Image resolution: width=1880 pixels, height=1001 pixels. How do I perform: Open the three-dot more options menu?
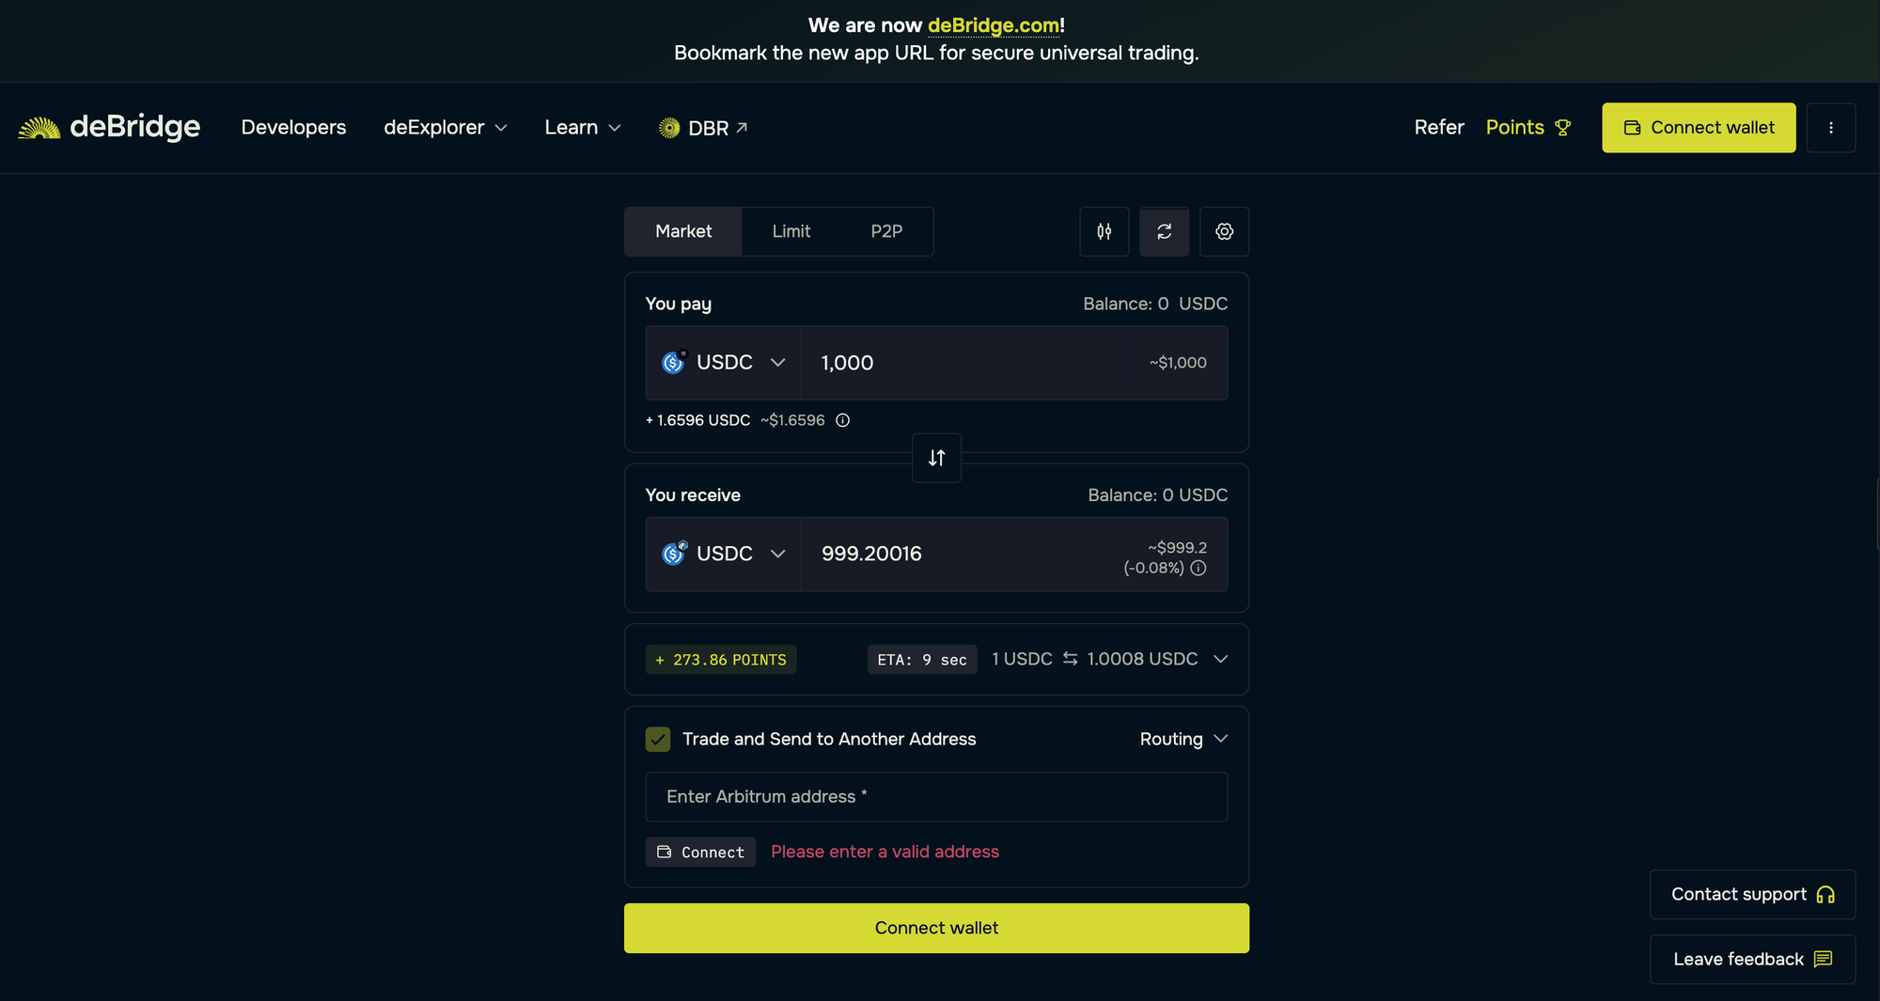coord(1830,128)
